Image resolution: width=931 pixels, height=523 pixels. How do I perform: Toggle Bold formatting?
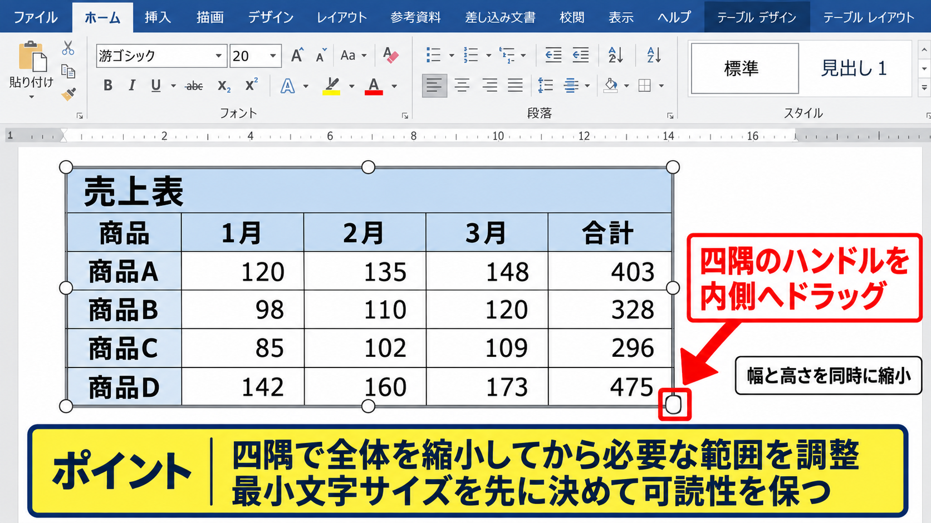[108, 86]
